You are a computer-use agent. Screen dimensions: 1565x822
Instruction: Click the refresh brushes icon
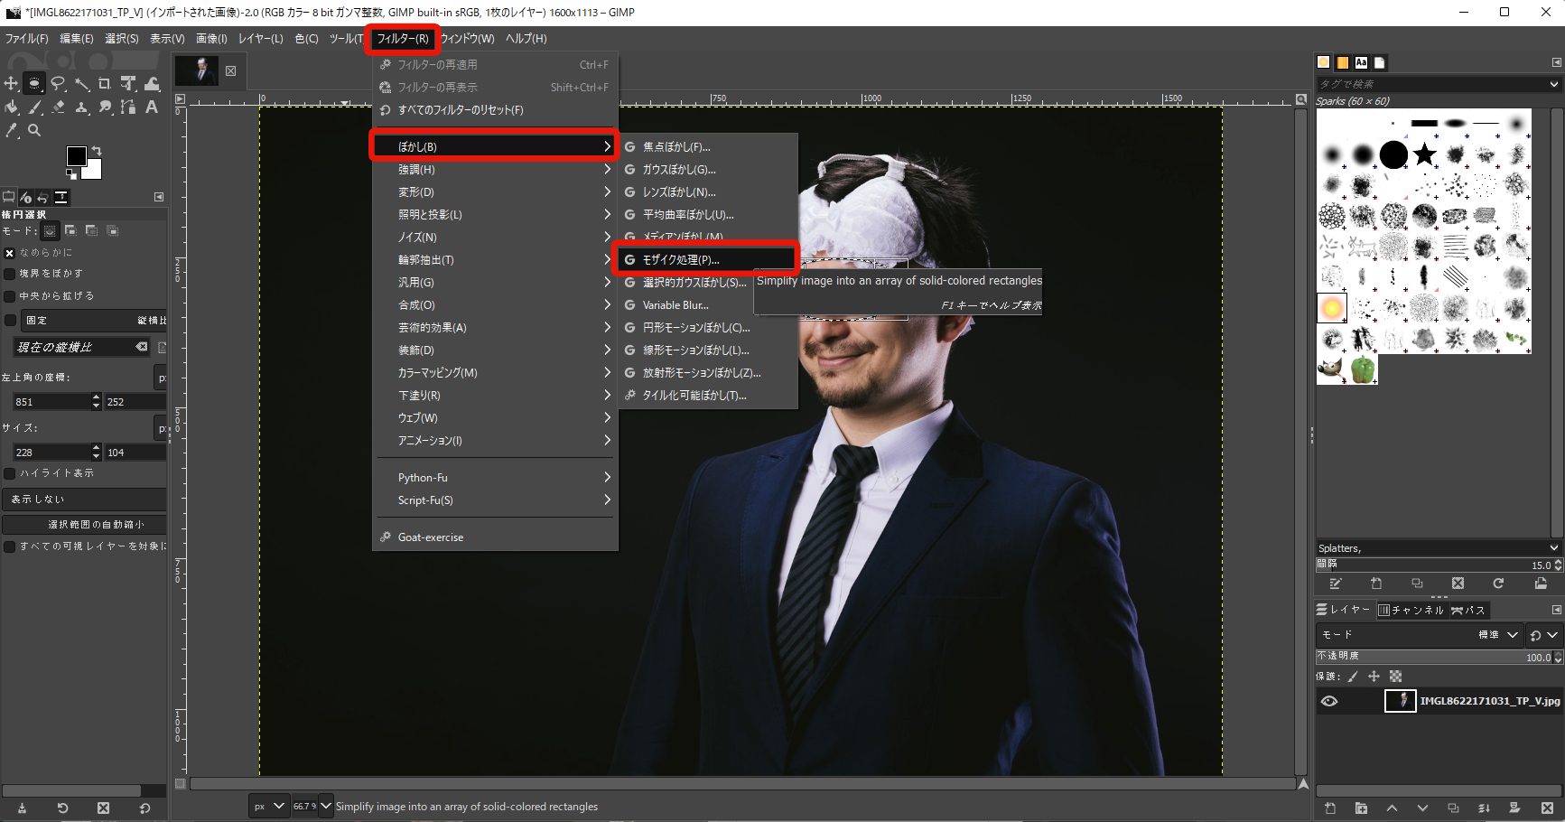(x=1498, y=584)
